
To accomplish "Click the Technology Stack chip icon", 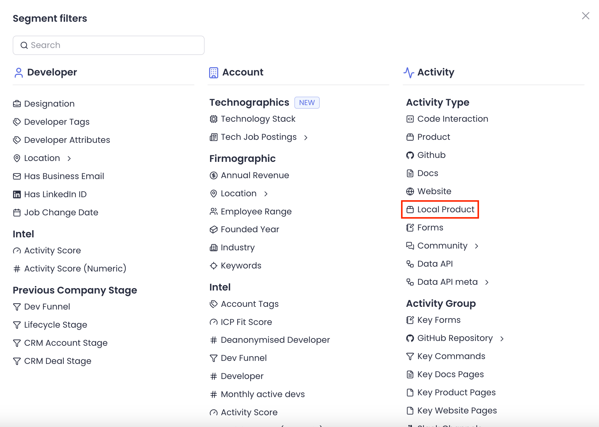I will click(x=214, y=119).
